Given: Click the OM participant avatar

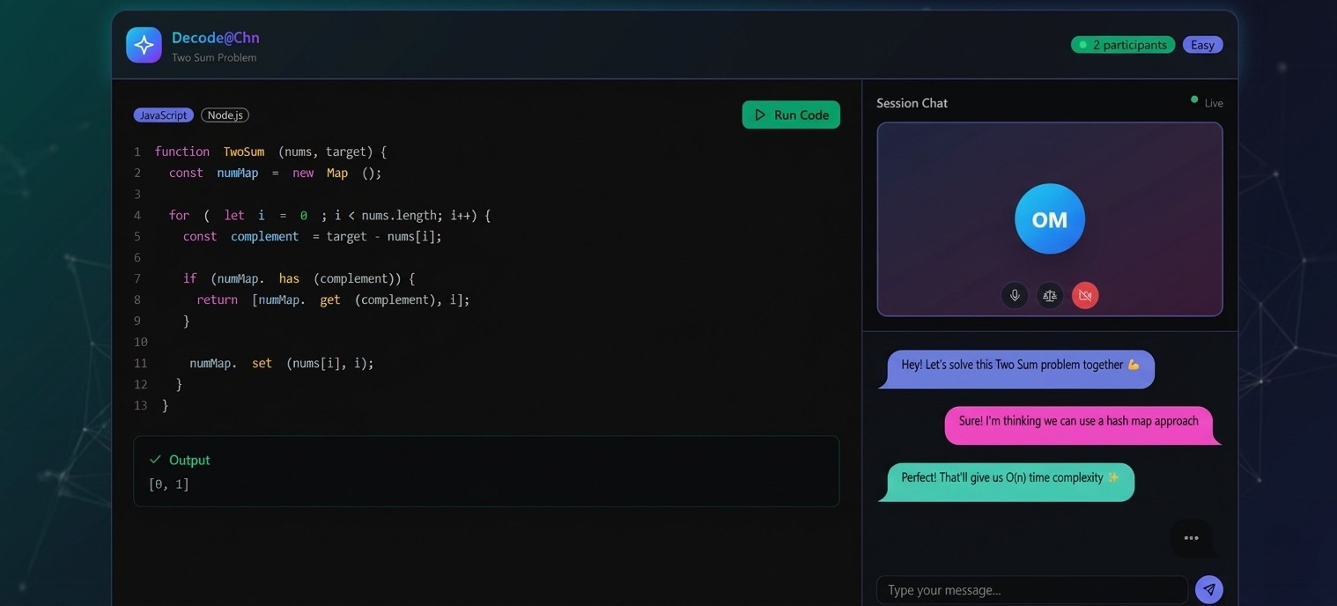Looking at the screenshot, I should click(1050, 219).
